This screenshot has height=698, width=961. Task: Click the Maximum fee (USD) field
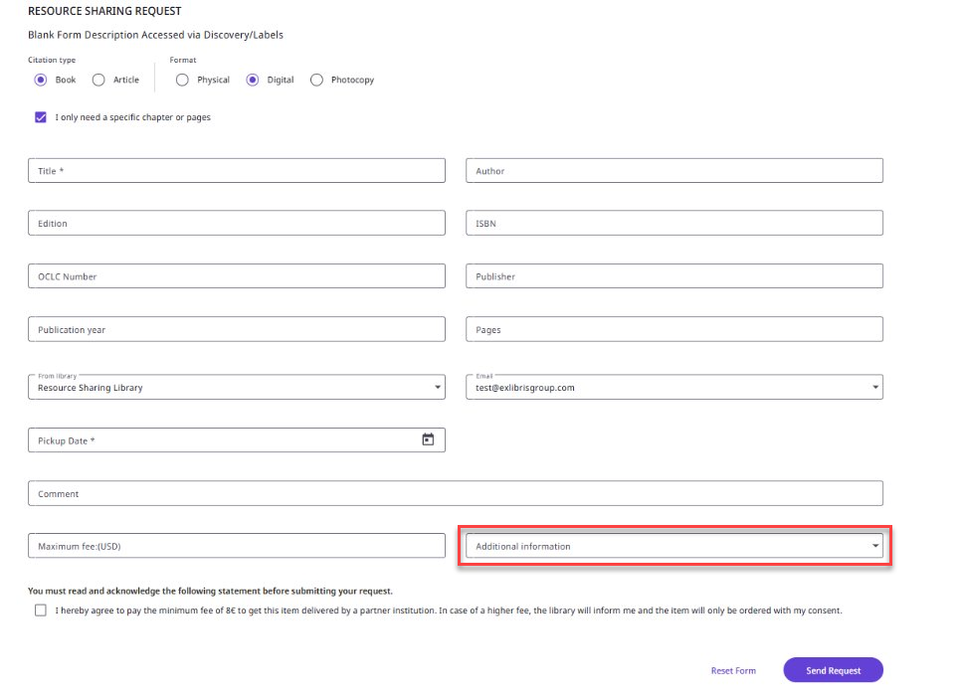(x=237, y=546)
